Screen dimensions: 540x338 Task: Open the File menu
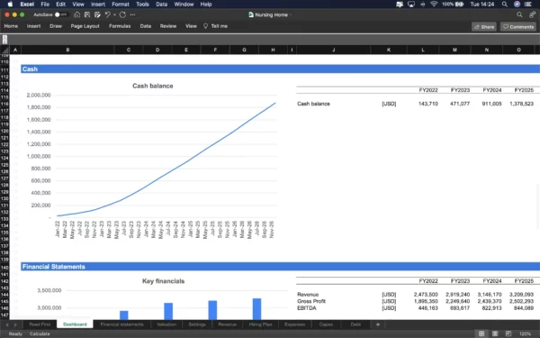(45, 5)
